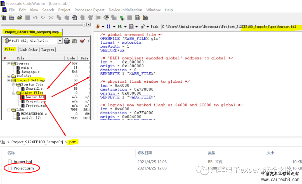Switch to the Link Order tab
This screenshot has width=302, height=184.
[x=28, y=50]
